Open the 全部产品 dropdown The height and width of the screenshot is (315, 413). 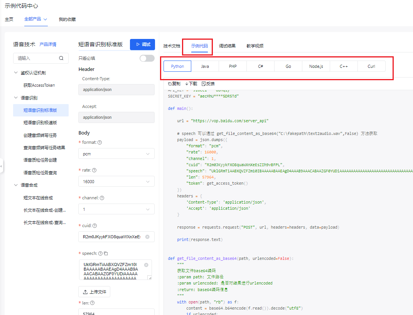[x=35, y=19]
